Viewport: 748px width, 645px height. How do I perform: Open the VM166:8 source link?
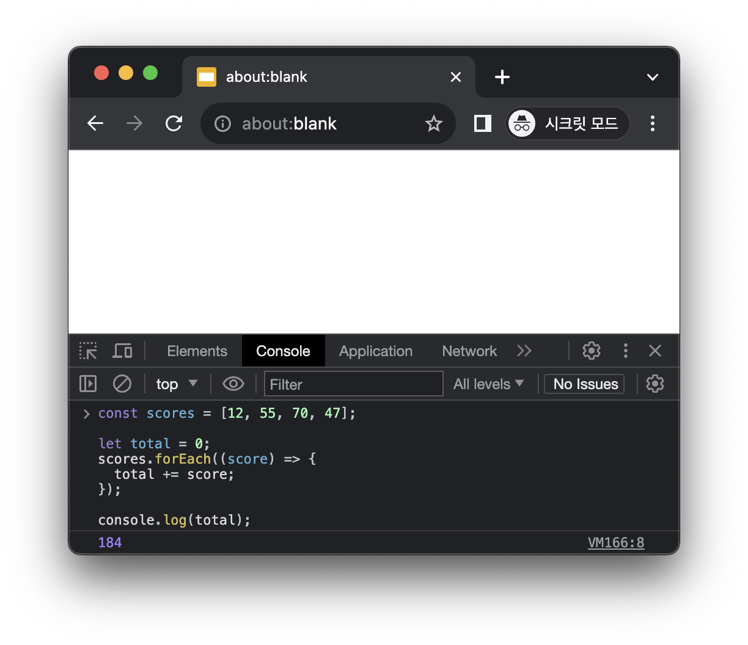click(616, 542)
